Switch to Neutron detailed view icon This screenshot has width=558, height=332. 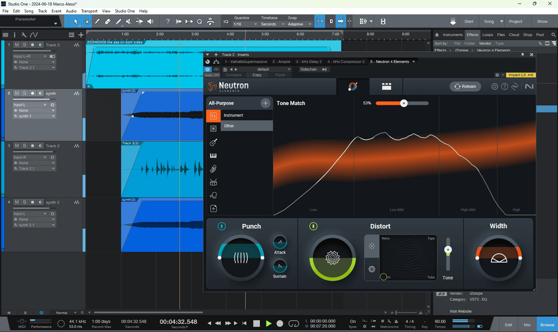click(386, 86)
